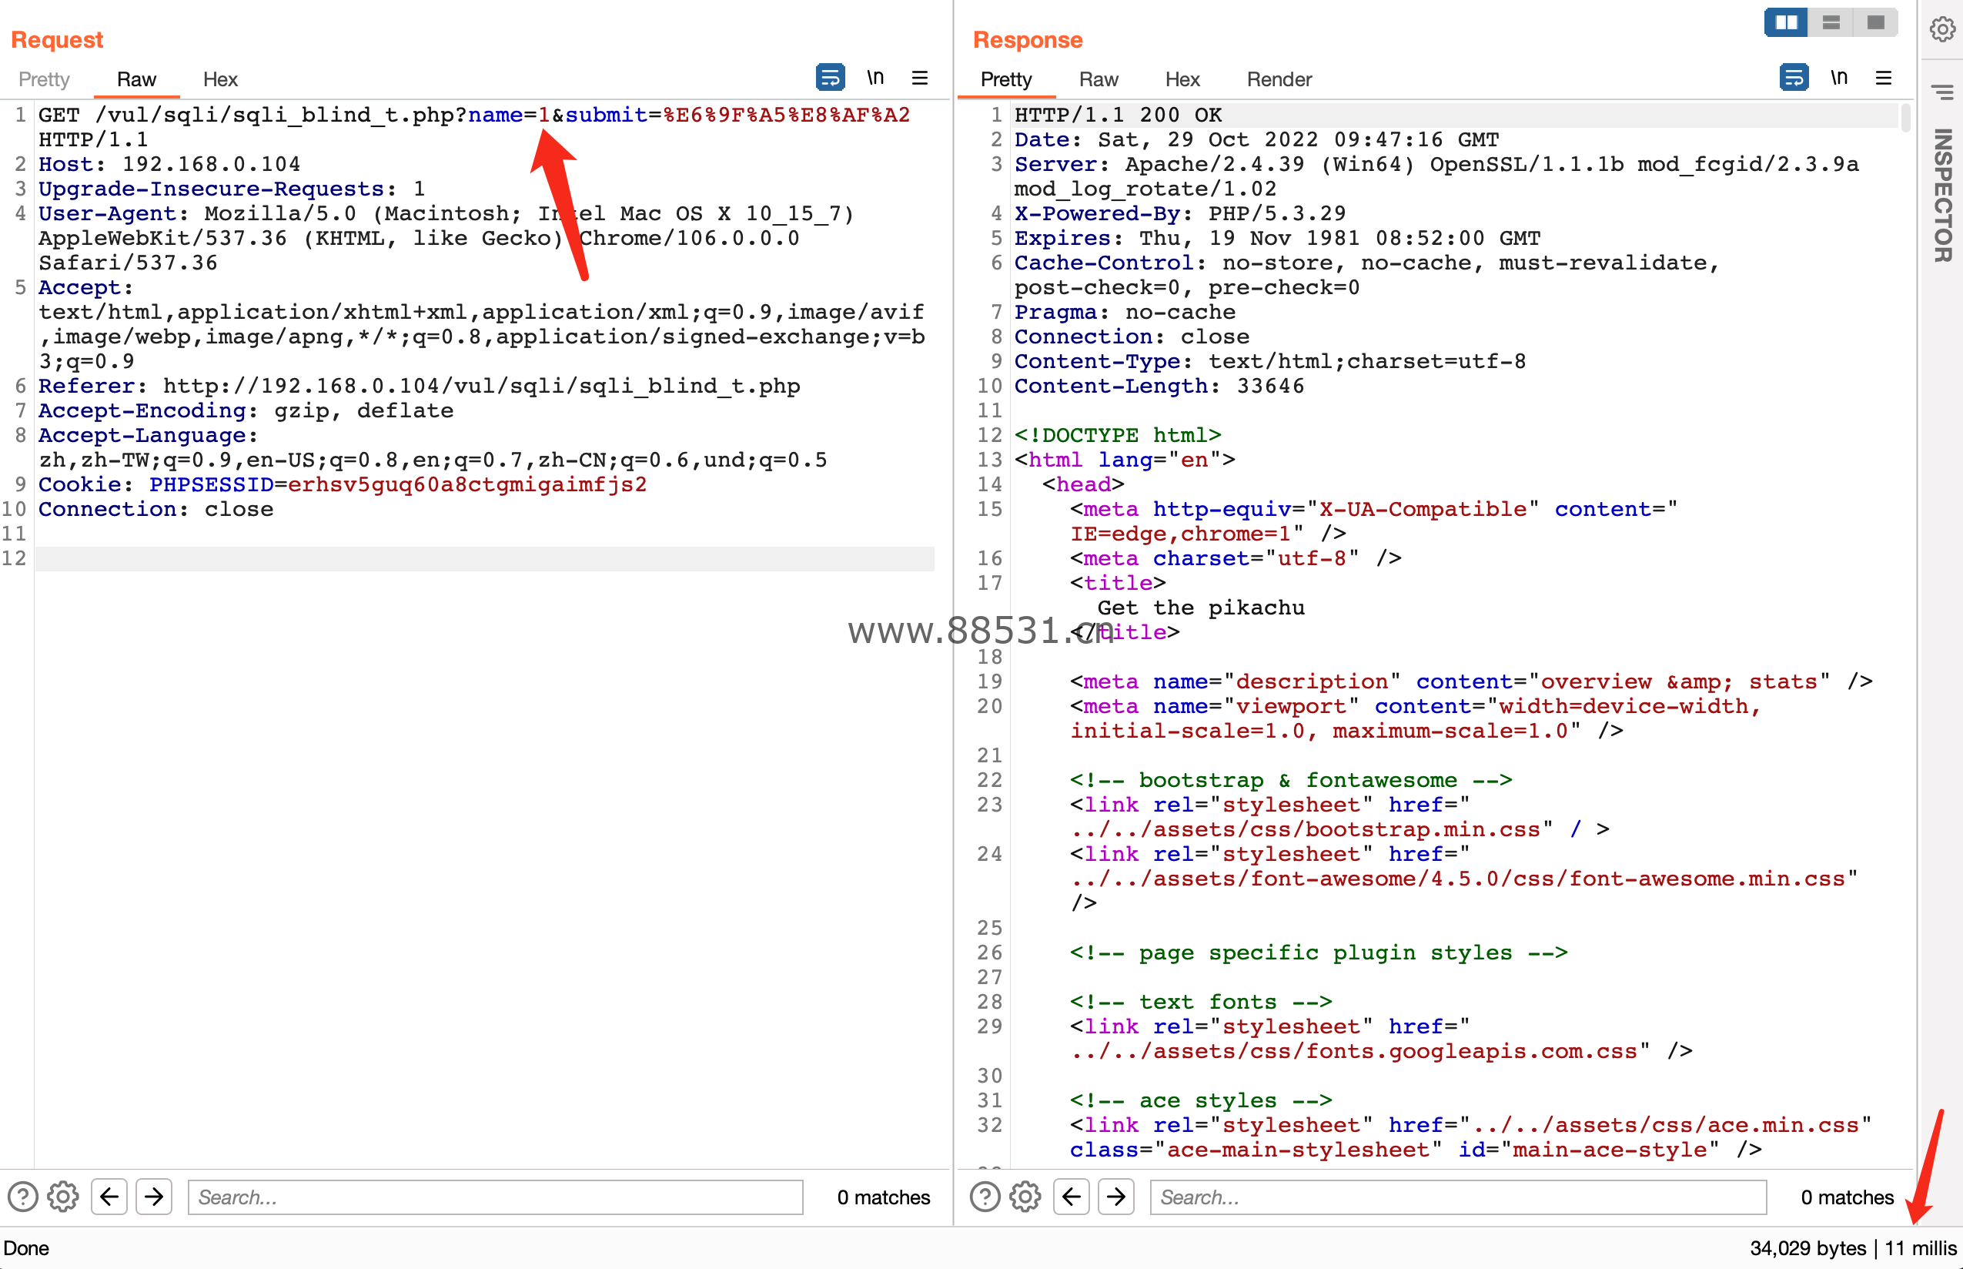1963x1269 pixels.
Task: Click the Inspector alignment lines icon
Action: click(x=1942, y=92)
